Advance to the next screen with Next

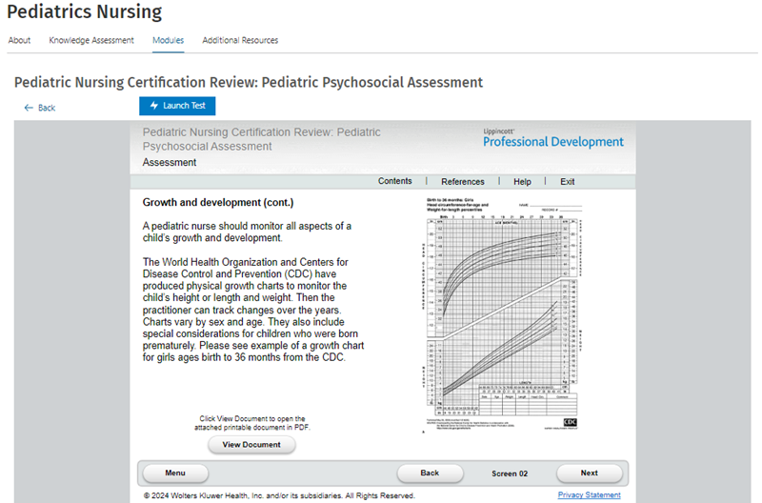[589, 473]
